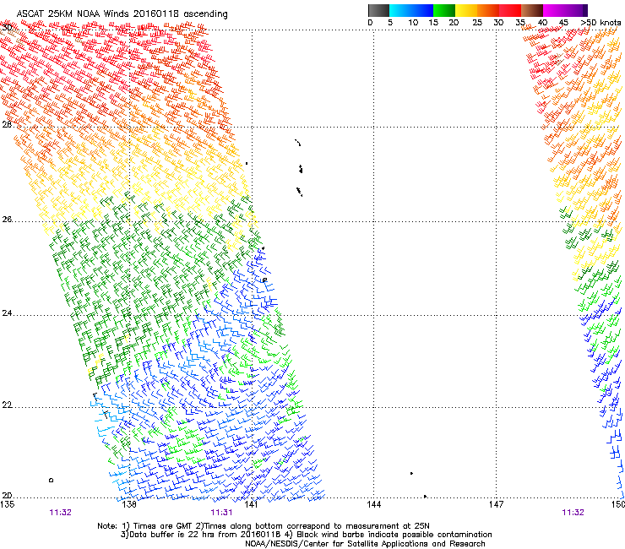Click the longitude label '144'

pos(373,504)
